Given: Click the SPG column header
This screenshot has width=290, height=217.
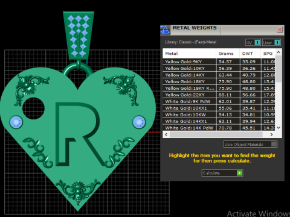Looking at the screenshot, I should tap(268, 54).
